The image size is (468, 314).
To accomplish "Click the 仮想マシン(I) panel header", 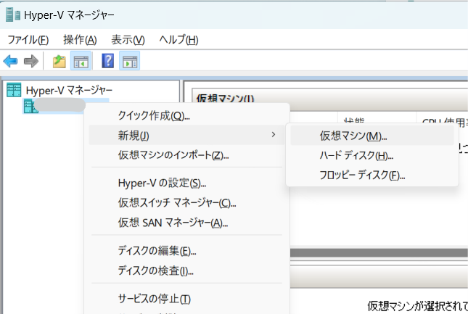I will pyautogui.click(x=330, y=99).
